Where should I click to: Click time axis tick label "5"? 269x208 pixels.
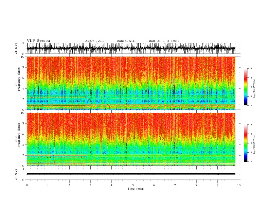click(133, 185)
